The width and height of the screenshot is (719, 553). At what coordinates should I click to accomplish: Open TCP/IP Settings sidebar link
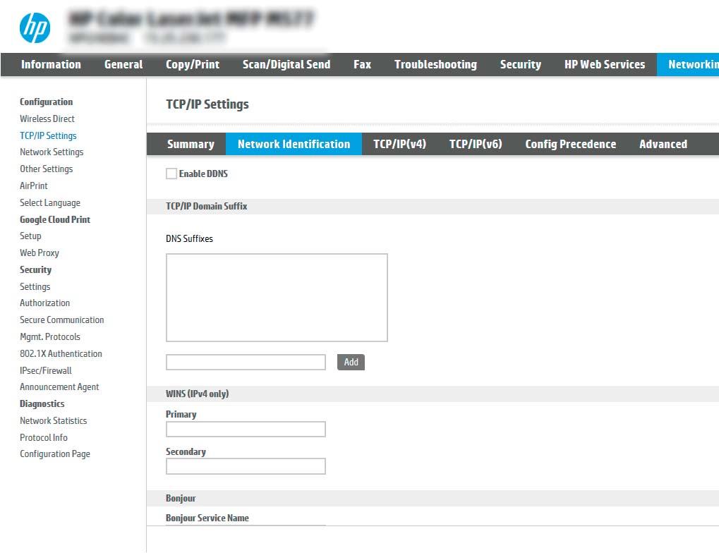coord(48,135)
